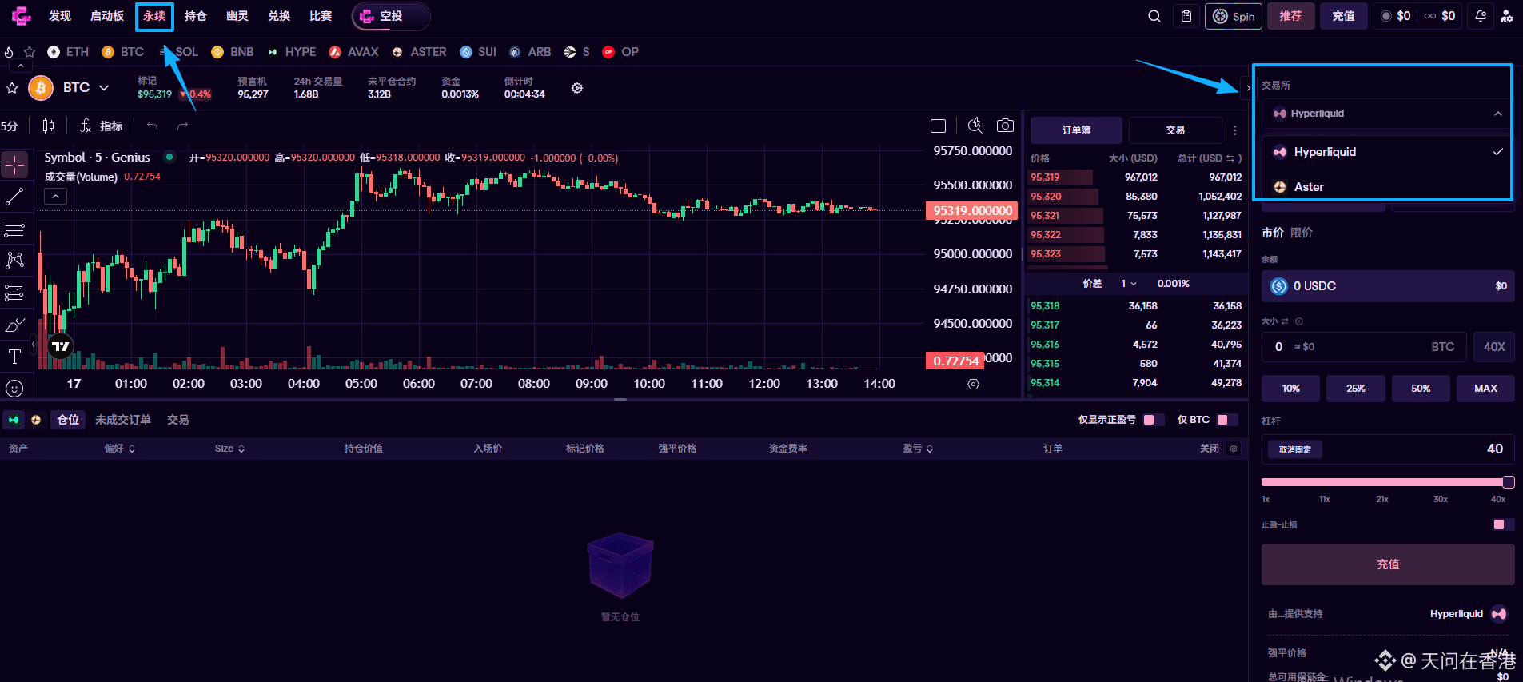Switch the chart to fullscreen mode
Viewport: 1523px width, 682px height.
939,126
